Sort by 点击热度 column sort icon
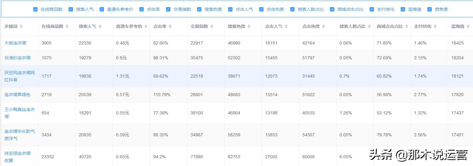473x166 pixels. 323,27
